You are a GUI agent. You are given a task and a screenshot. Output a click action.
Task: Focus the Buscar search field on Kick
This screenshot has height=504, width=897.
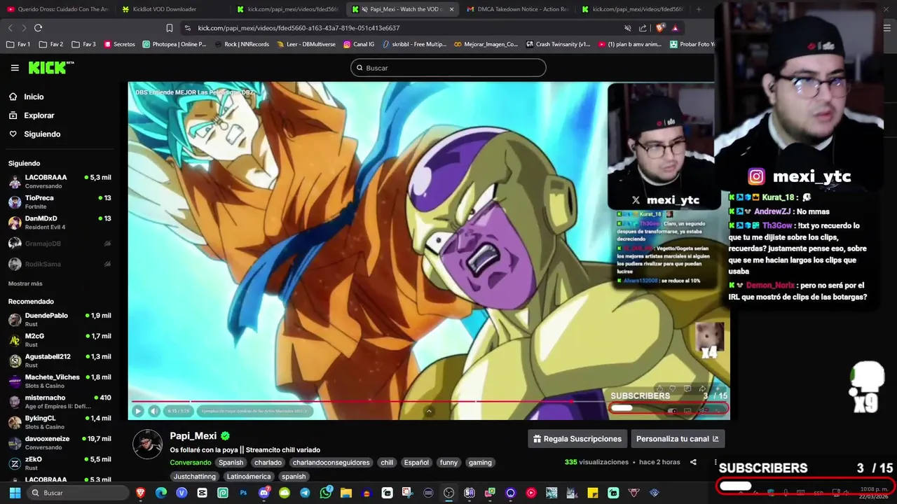tap(448, 68)
